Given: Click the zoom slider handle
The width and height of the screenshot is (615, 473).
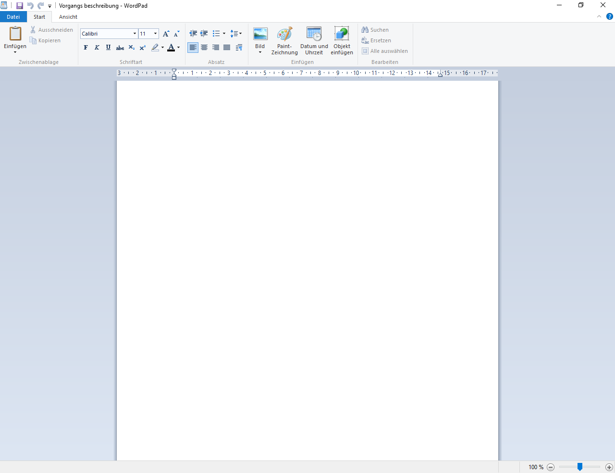Looking at the screenshot, I should (x=580, y=467).
